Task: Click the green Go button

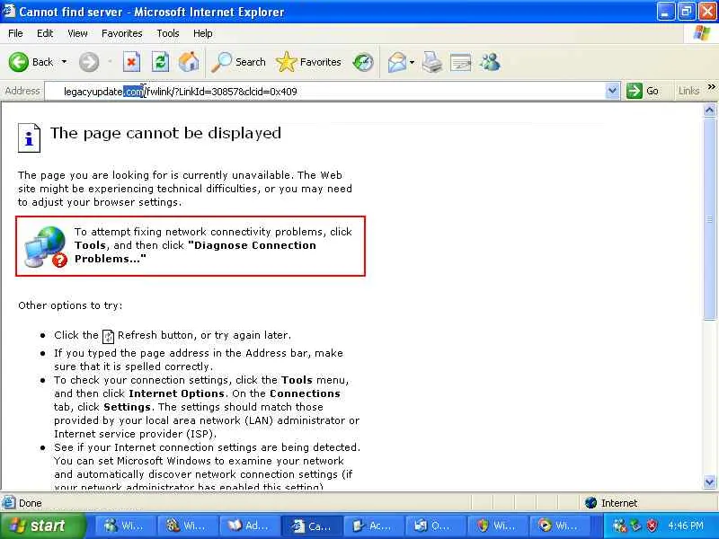Action: [643, 92]
